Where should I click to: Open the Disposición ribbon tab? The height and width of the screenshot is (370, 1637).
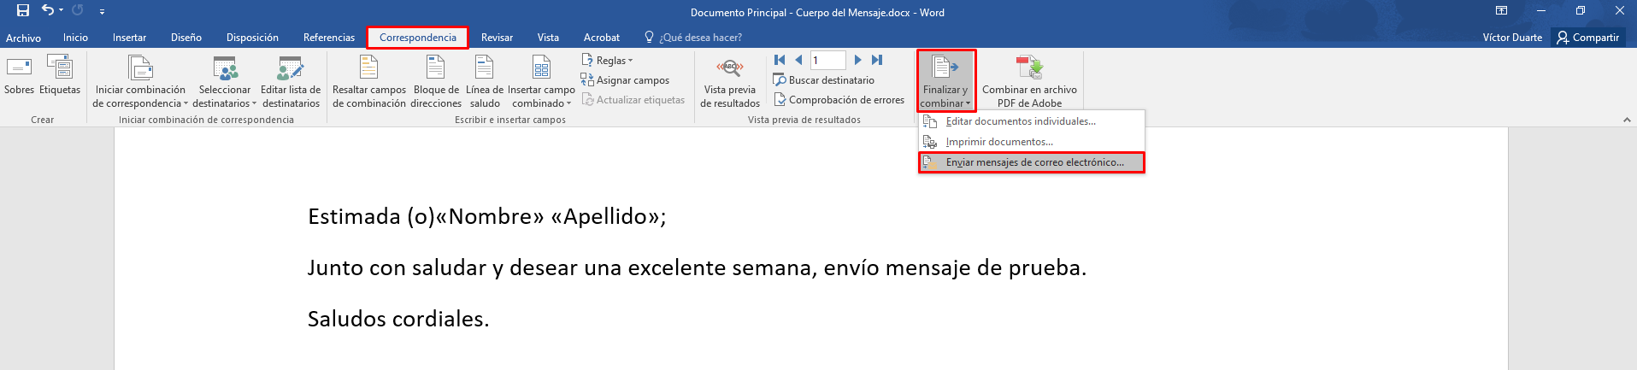click(252, 38)
